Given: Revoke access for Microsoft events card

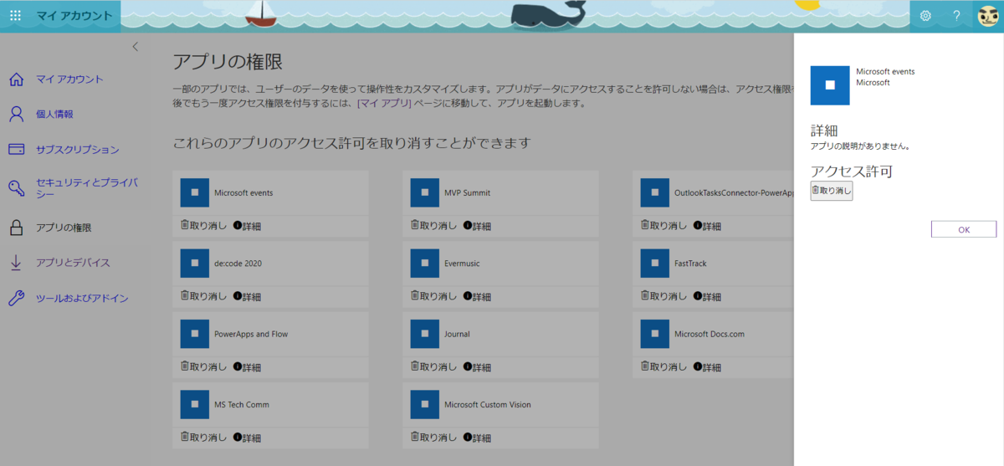Looking at the screenshot, I should [x=203, y=226].
